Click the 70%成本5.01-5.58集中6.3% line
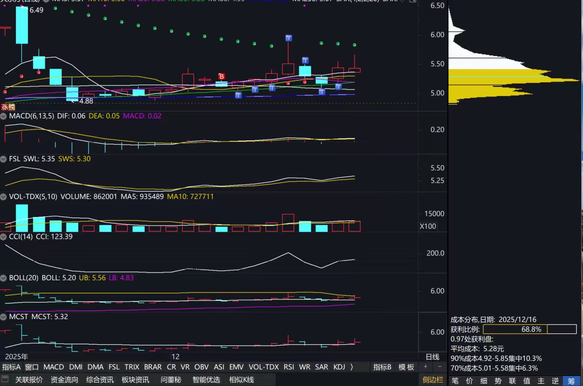The height and width of the screenshot is (386, 583). [x=494, y=368]
